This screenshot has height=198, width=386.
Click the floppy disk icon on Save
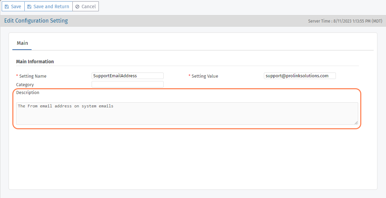[x=7, y=6]
